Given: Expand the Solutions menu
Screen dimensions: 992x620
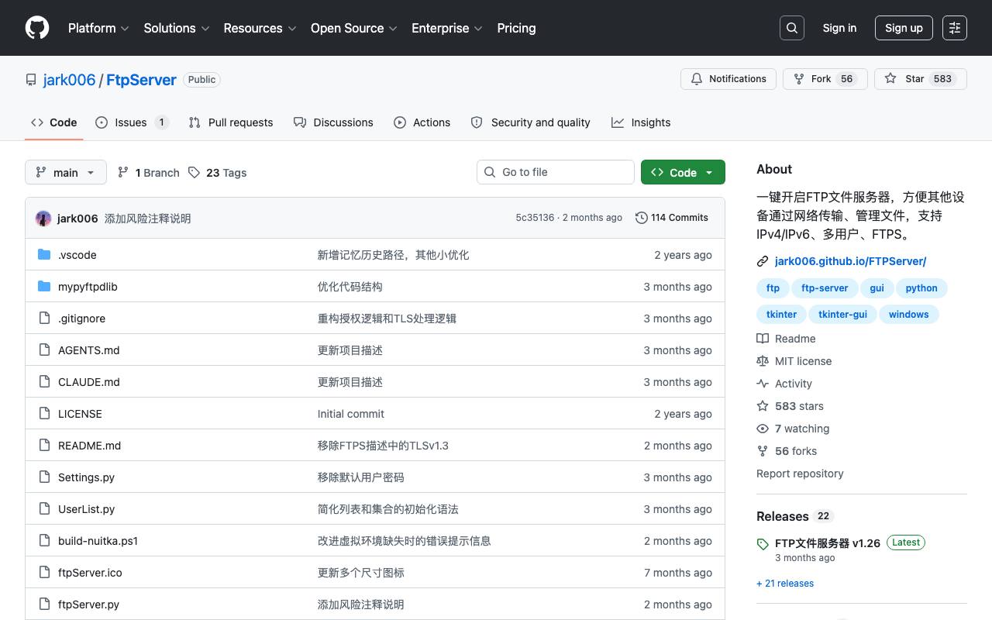Looking at the screenshot, I should (177, 28).
